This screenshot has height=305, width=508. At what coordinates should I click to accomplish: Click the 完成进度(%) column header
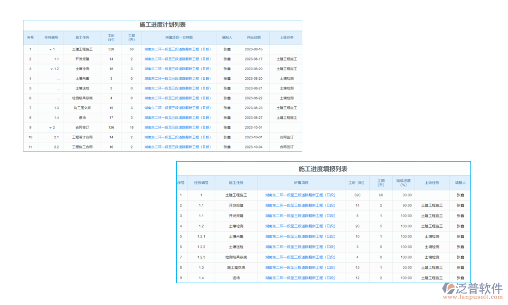click(404, 182)
